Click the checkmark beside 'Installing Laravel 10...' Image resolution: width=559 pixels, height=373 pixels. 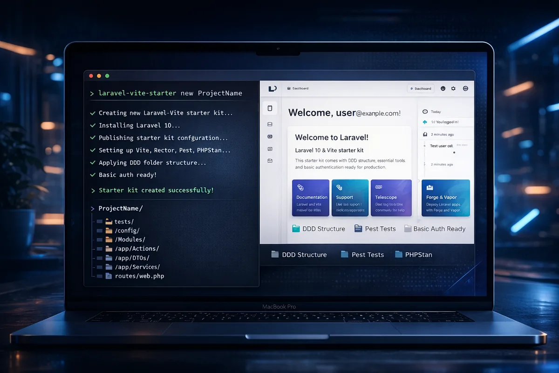coord(93,125)
